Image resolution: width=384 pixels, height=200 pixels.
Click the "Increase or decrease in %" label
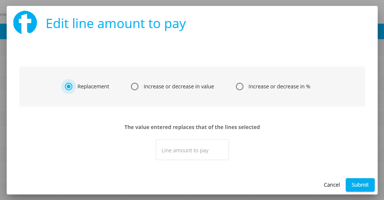coord(279,87)
